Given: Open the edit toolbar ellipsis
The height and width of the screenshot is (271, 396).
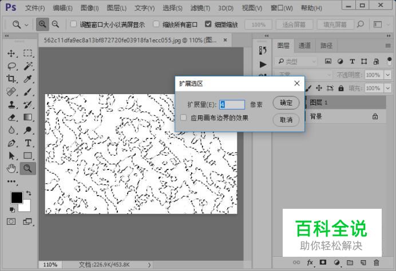Looking at the screenshot, I should (x=11, y=181).
